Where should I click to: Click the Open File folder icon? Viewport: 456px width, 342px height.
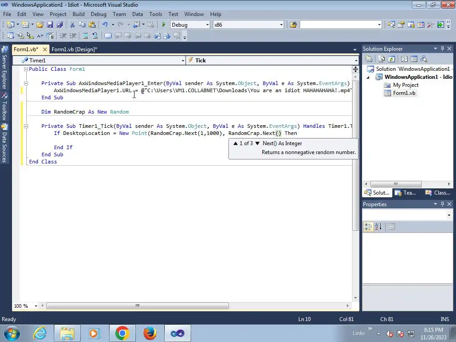click(40, 25)
